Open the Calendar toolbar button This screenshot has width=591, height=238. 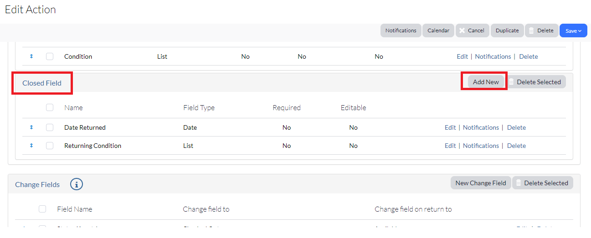pos(438,30)
